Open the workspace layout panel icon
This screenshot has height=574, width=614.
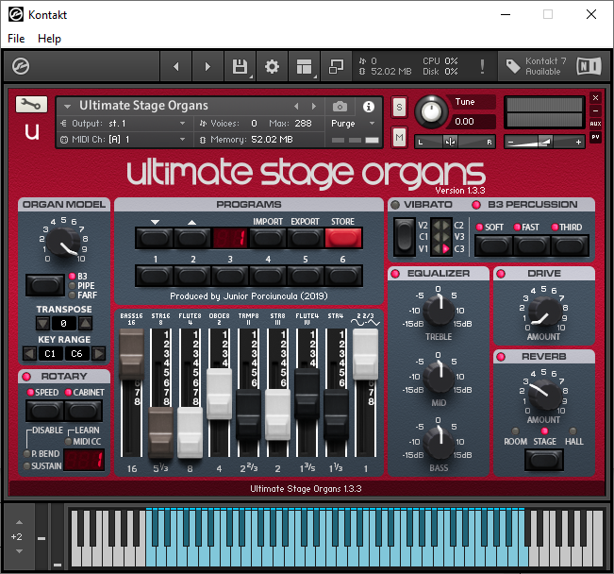[x=305, y=67]
